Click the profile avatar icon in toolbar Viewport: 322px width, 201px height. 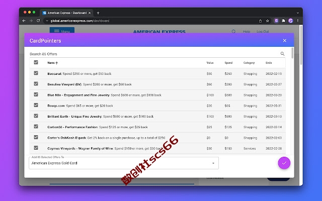(291, 21)
